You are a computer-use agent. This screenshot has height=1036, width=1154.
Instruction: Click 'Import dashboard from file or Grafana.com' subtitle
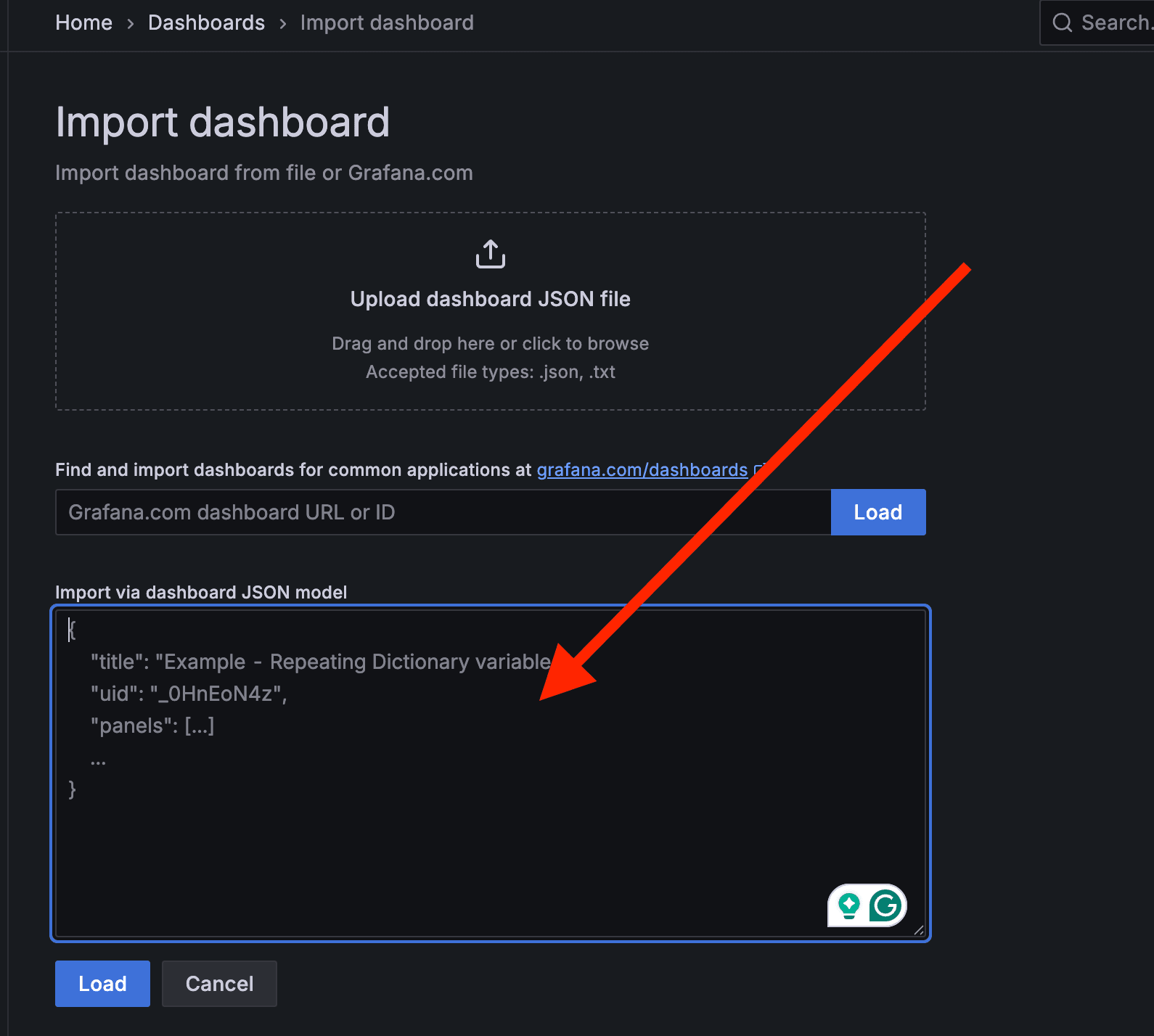264,173
